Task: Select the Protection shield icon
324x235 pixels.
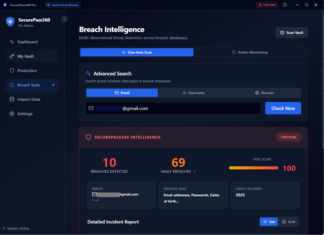Action: point(12,70)
